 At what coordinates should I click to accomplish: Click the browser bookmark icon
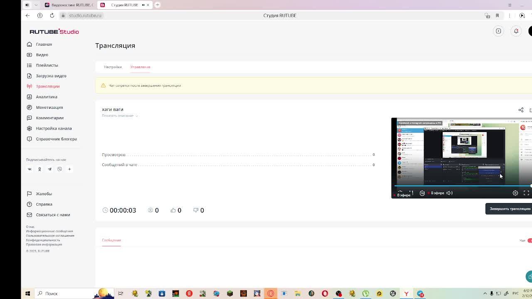497,15
